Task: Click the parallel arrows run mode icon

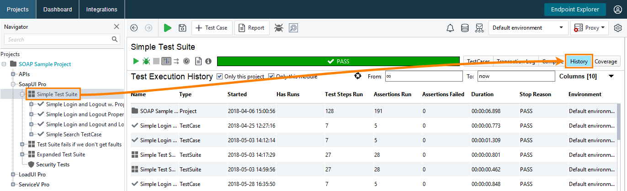Action: tap(176, 61)
